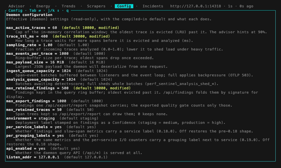Select the trace_ttl_ms = 400 setting

[x=27, y=36]
